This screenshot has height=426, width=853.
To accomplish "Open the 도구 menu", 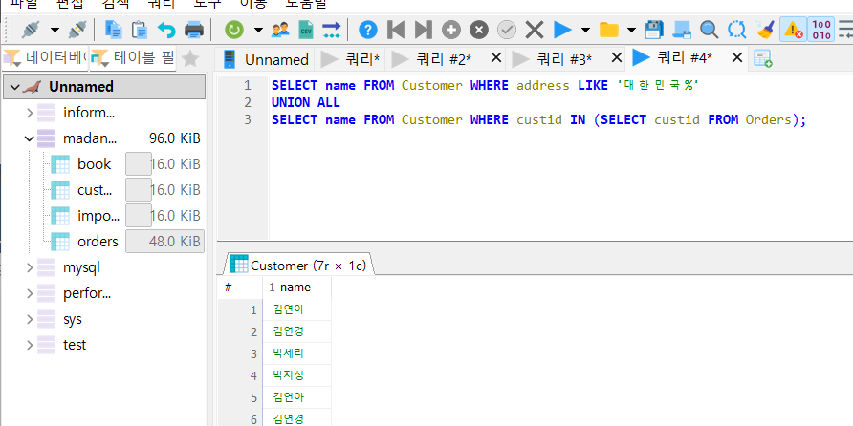I will 207,4.
